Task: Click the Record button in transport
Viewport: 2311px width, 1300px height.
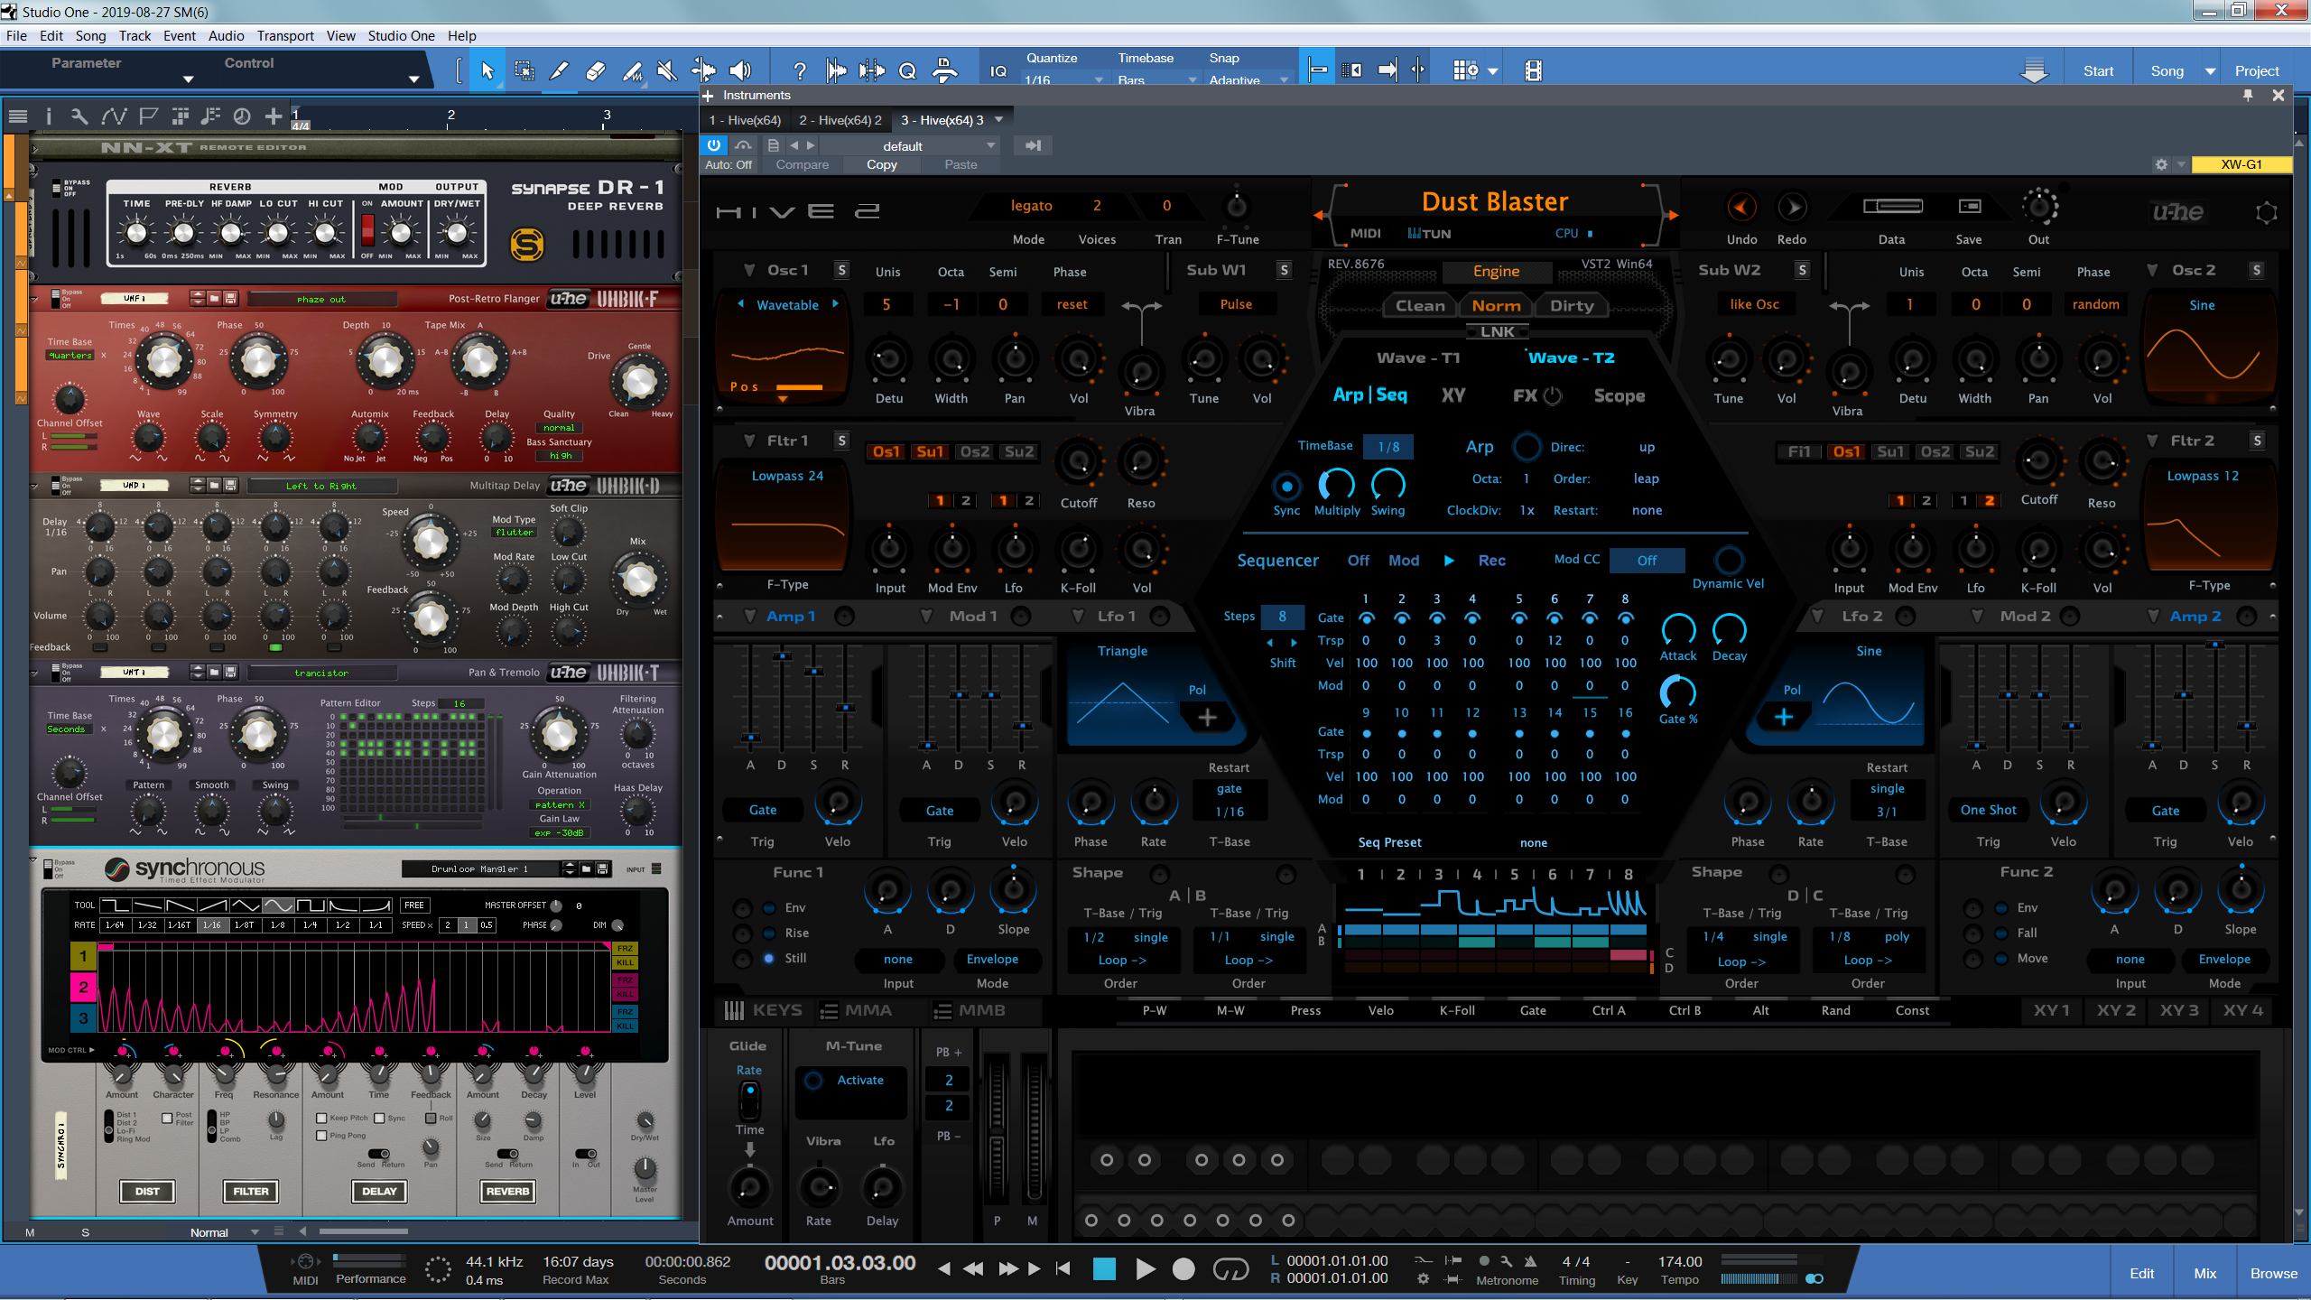Action: [x=1183, y=1269]
